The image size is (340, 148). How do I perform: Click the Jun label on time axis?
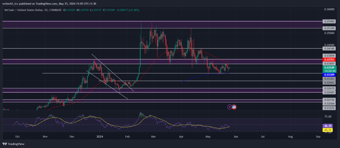point(236,137)
